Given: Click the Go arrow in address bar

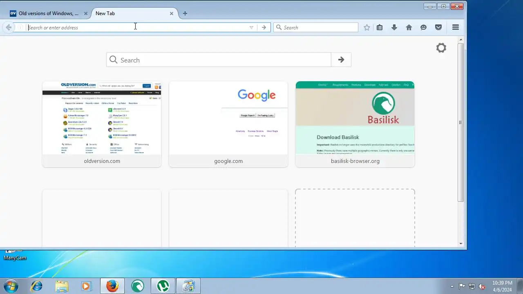Looking at the screenshot, I should (x=264, y=27).
